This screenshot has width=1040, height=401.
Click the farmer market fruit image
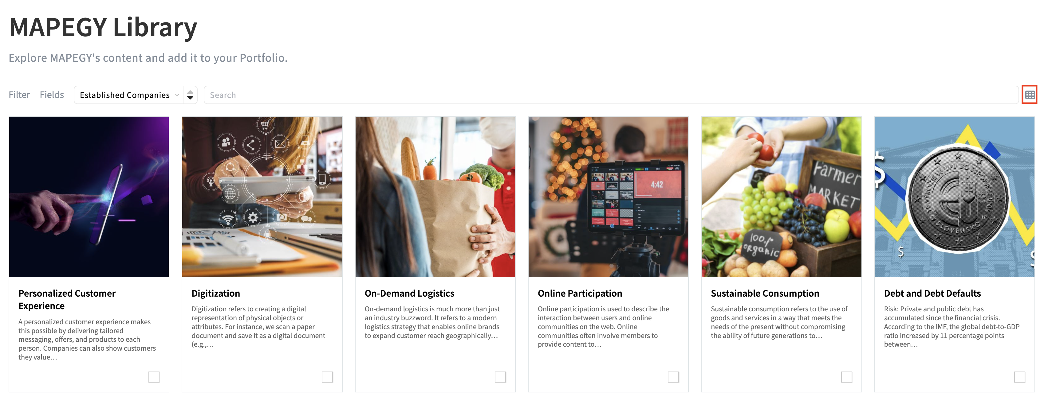pyautogui.click(x=781, y=197)
